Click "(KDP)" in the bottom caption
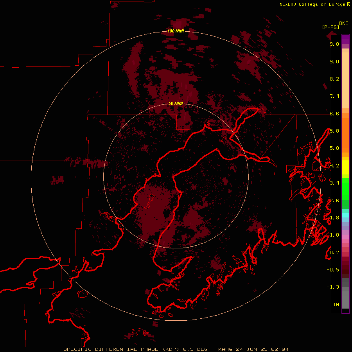352x352 pixels. [171, 349]
